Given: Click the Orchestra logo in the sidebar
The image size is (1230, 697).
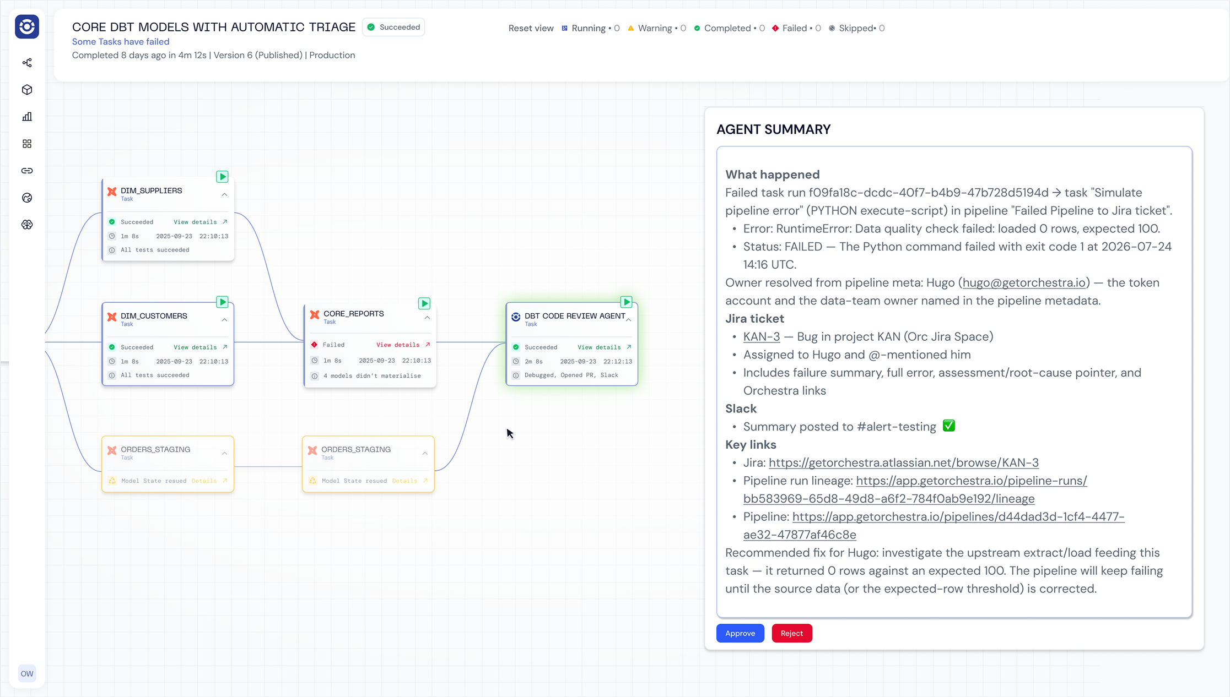Looking at the screenshot, I should (27, 26).
